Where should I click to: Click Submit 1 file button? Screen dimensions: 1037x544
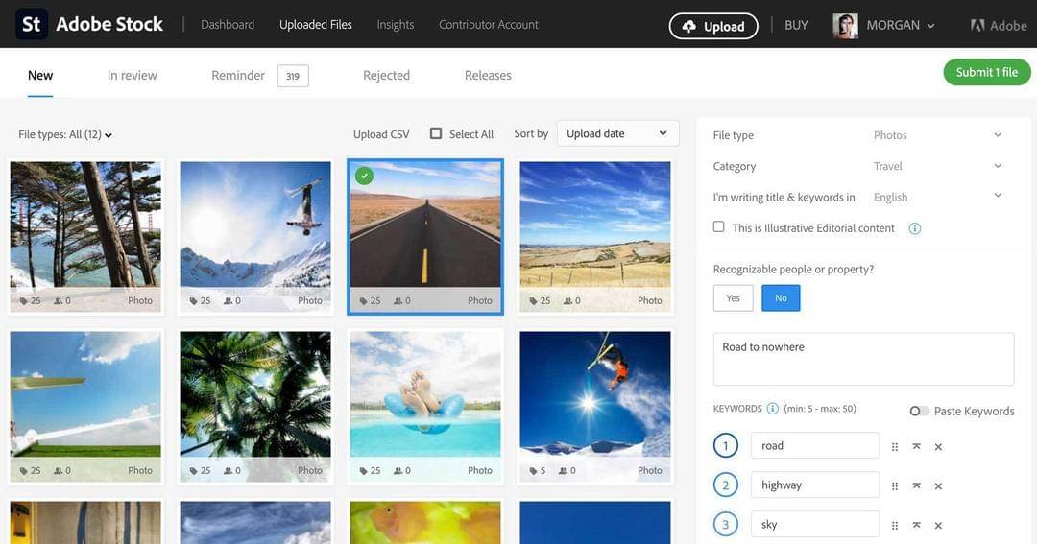[987, 72]
